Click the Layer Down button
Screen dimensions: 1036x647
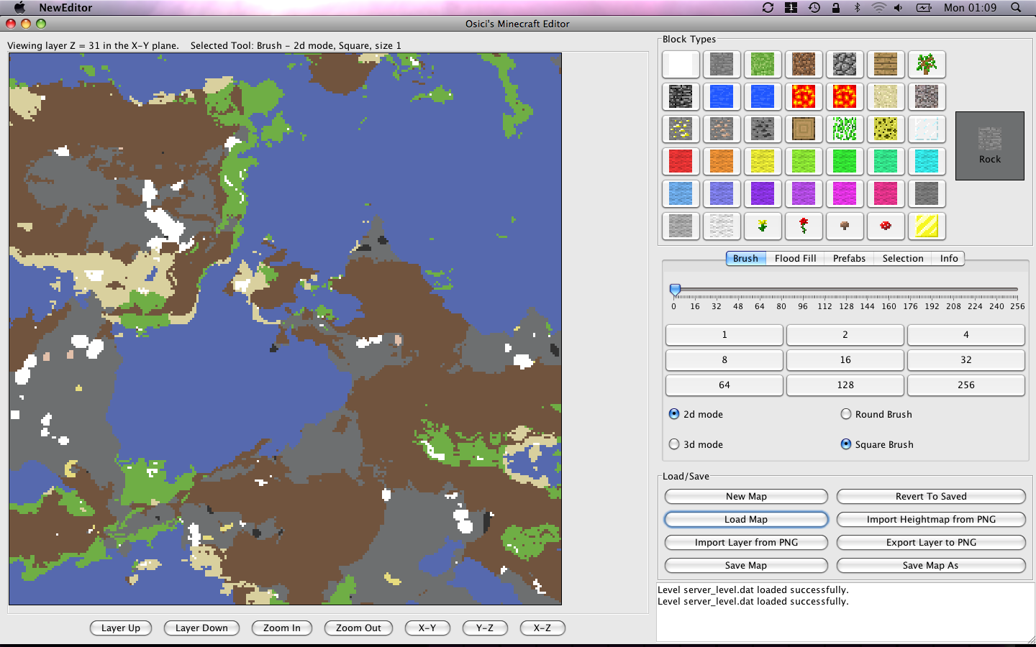(201, 628)
